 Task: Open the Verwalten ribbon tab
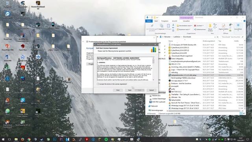coord(186,21)
